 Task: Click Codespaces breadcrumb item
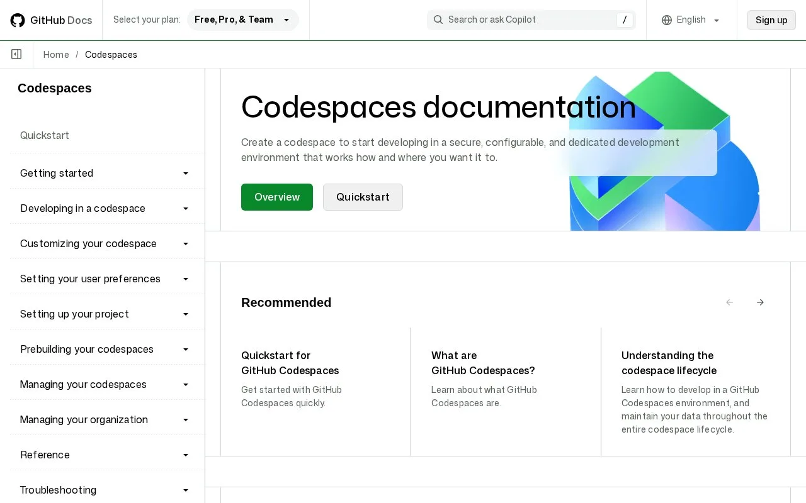tap(111, 55)
